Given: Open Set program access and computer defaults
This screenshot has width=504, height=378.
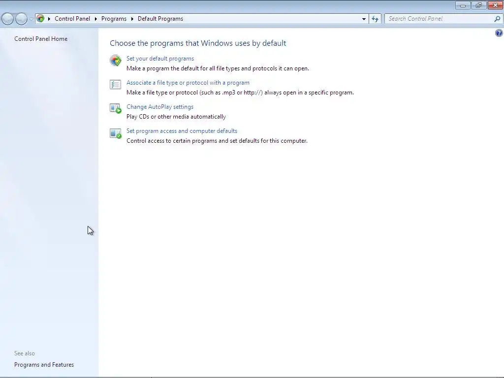Looking at the screenshot, I should coord(182,131).
